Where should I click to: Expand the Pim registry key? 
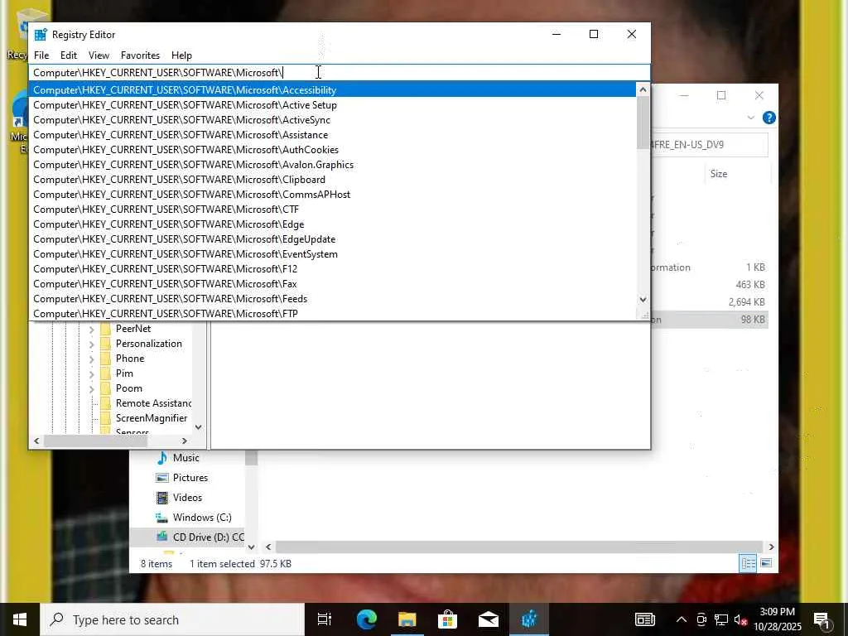point(91,373)
